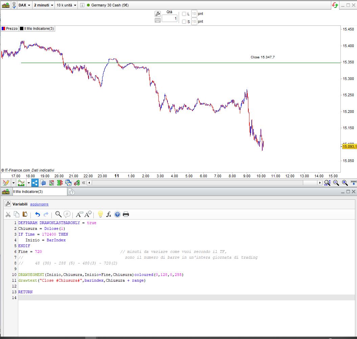Click the RETURN code line
357x339 pixels.
point(25,292)
